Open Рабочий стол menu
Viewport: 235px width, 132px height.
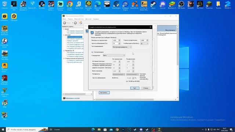(x=79, y=19)
